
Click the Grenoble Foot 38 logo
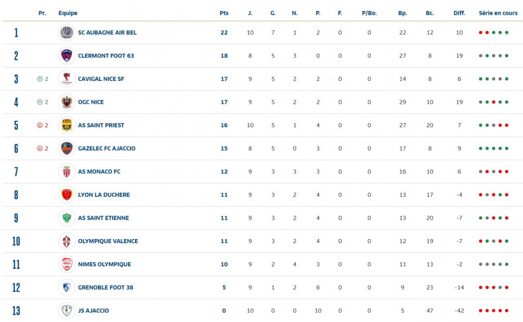coord(66,288)
